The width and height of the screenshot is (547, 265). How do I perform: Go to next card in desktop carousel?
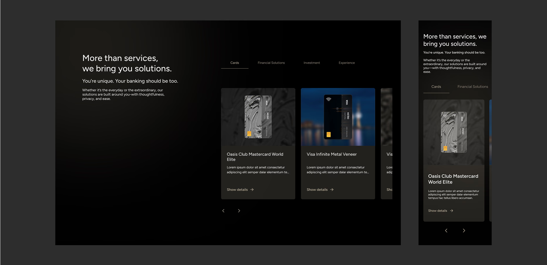coord(239,211)
